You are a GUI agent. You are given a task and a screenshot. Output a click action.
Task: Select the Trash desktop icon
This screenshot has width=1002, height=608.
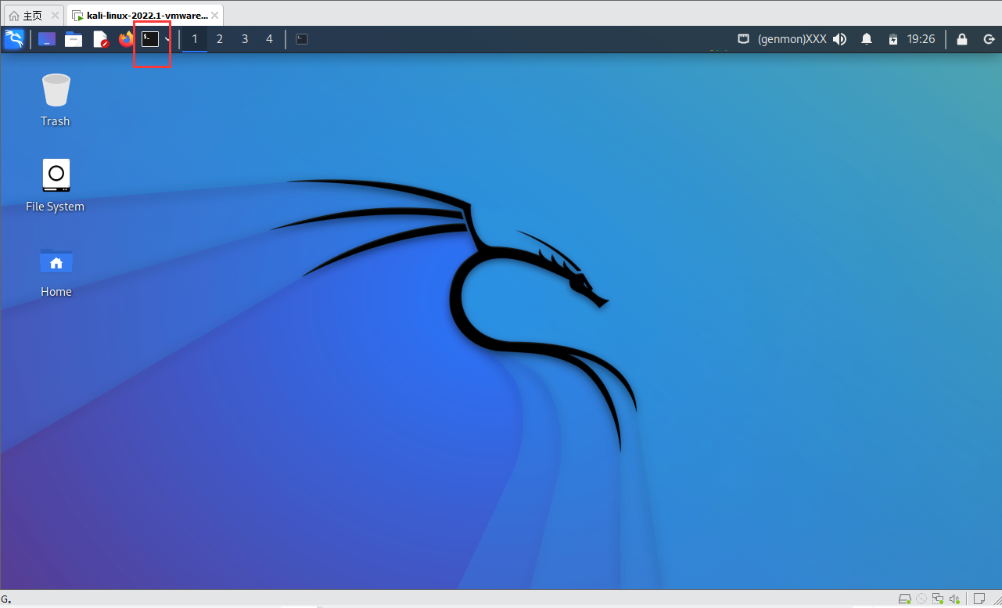[x=56, y=100]
